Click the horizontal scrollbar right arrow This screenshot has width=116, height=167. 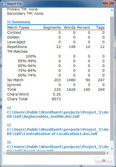click(107, 153)
